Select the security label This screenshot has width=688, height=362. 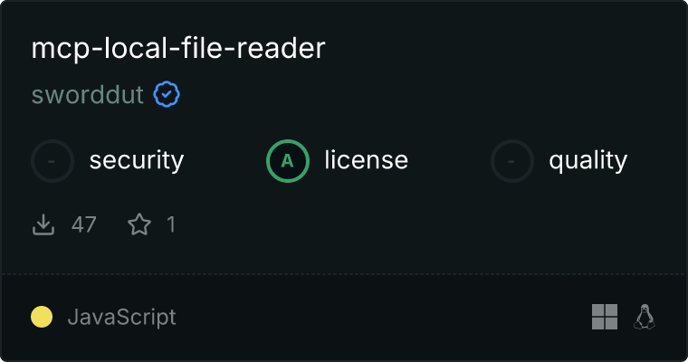tap(137, 160)
